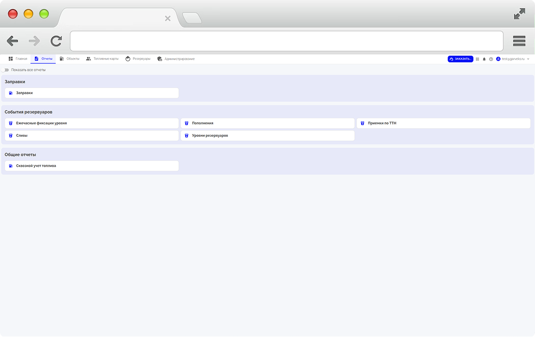Switch to the Главная tab
Viewport: 535px width, 337px height.
click(x=18, y=59)
